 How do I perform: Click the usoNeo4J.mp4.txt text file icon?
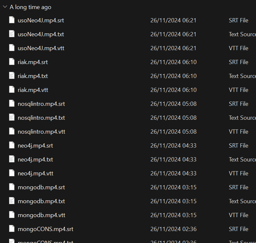click(x=12, y=34)
